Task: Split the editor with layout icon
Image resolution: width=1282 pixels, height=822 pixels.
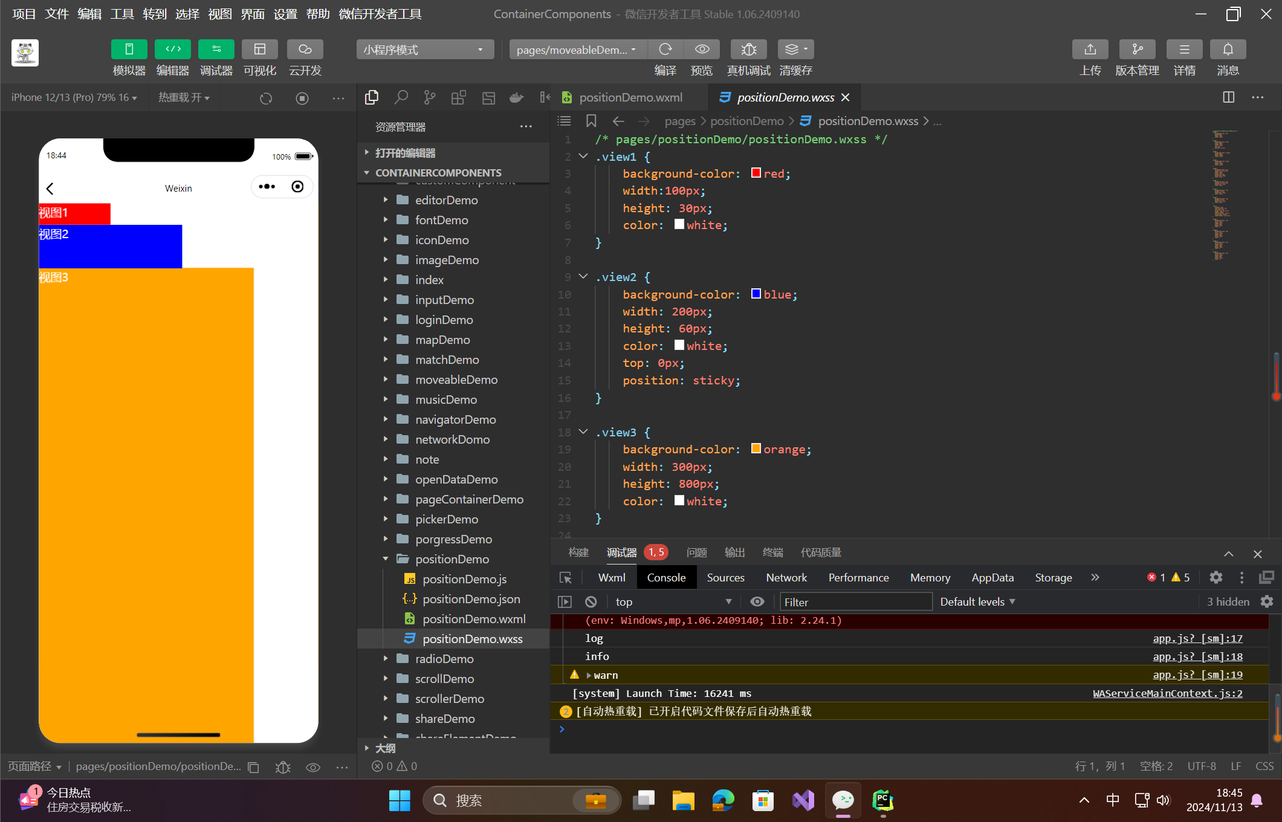Action: [1228, 97]
